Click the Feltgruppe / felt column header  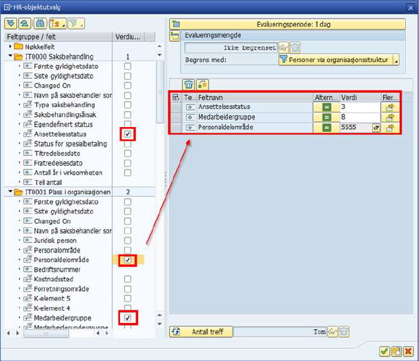[x=58, y=37]
